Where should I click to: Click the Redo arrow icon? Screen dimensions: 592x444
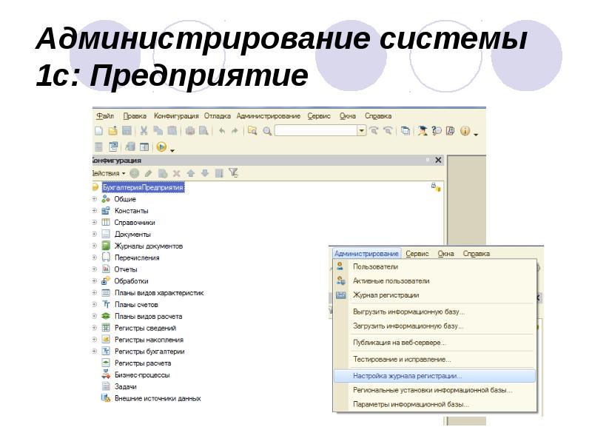tap(235, 131)
